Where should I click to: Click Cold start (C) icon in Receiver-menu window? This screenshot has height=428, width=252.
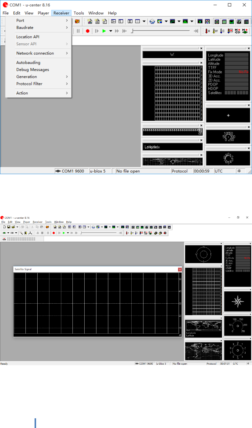(x=223, y=31)
